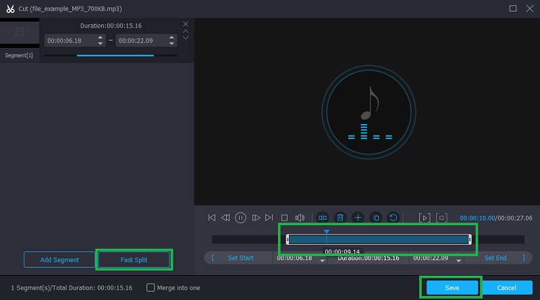This screenshot has width=540, height=300.
Task: Save the cut audio
Action: point(452,288)
